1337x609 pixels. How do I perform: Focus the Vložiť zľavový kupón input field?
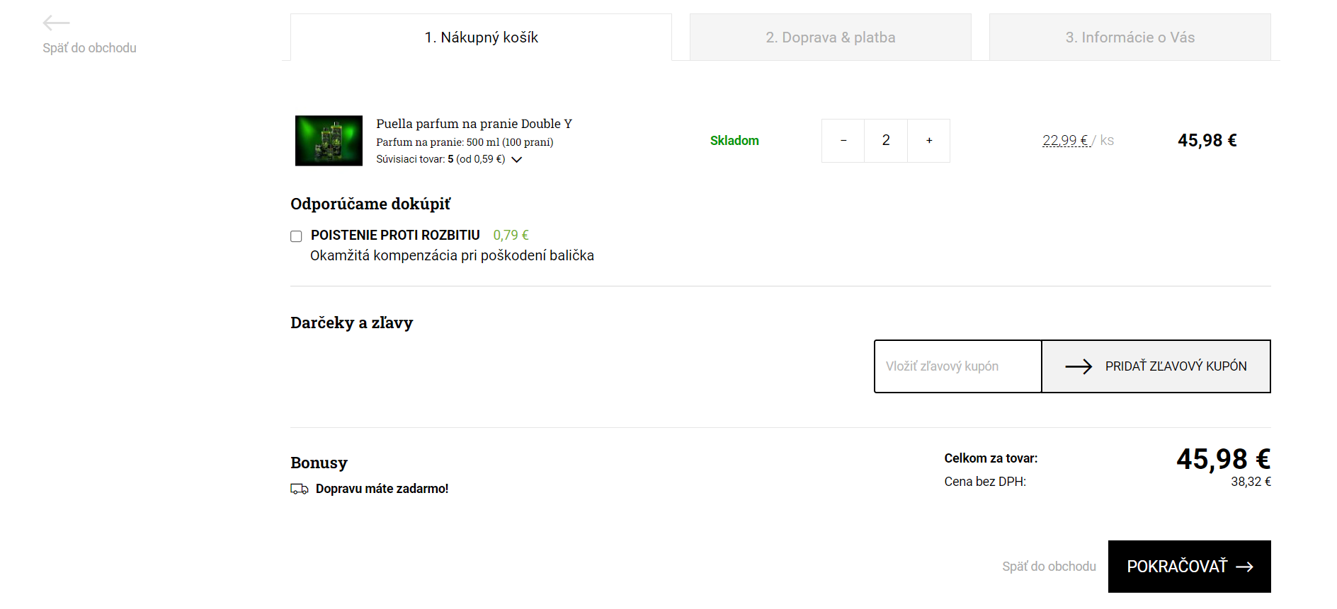(x=958, y=366)
